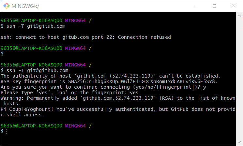Click the 'Connection refused' error line
Viewport: 243px width, 146px height.
(x=85, y=37)
